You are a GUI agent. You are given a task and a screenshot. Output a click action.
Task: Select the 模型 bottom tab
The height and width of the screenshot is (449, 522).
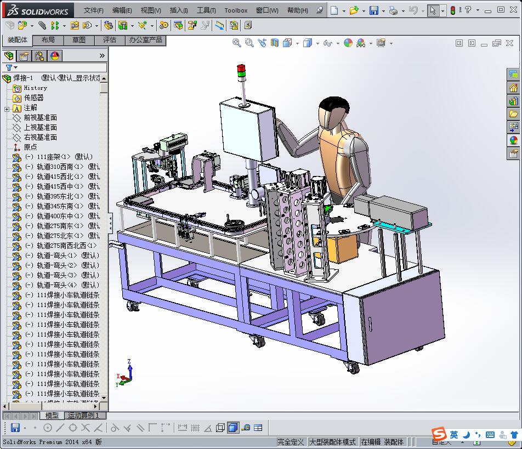[52, 416]
